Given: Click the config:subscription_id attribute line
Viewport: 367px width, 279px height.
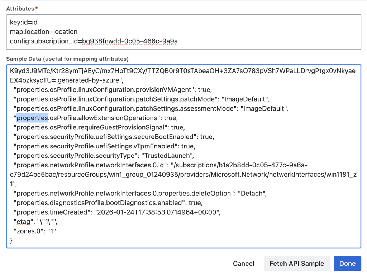Looking at the screenshot, I should pos(94,41).
